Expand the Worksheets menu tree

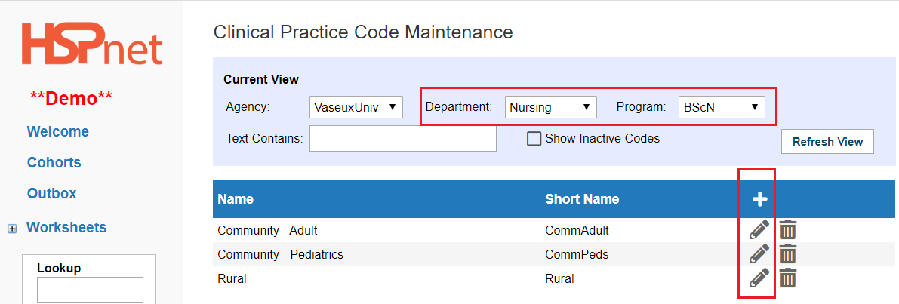(x=11, y=229)
